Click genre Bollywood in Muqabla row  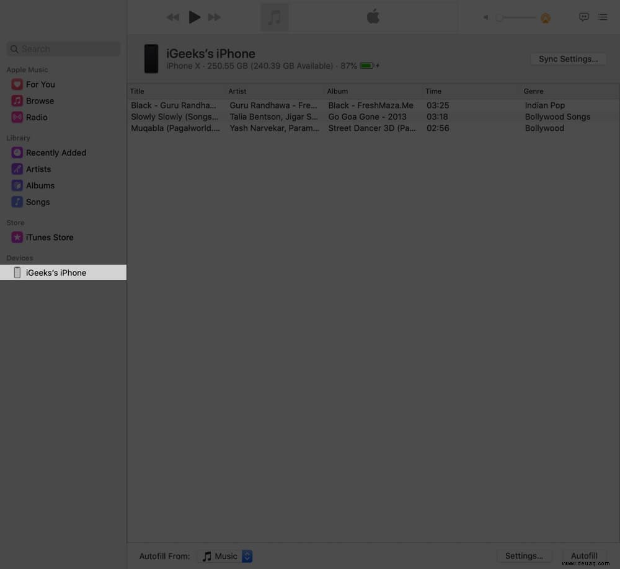coord(544,128)
